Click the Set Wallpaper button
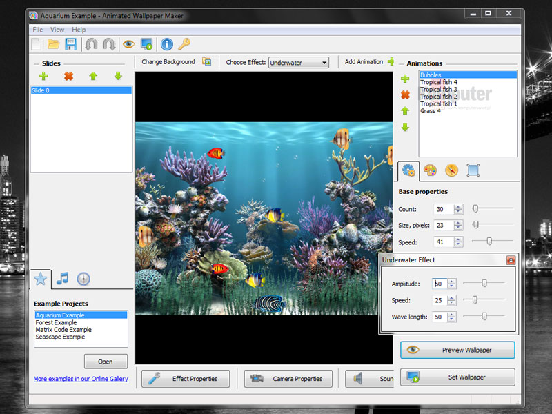 pos(457,377)
